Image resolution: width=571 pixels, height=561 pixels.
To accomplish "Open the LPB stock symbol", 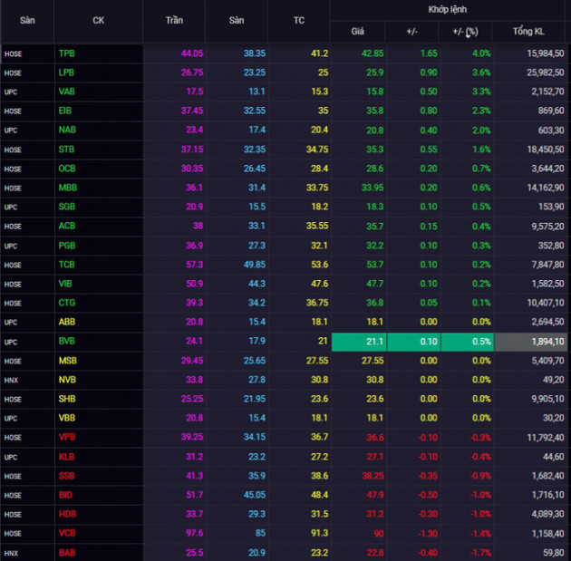I will coord(66,73).
